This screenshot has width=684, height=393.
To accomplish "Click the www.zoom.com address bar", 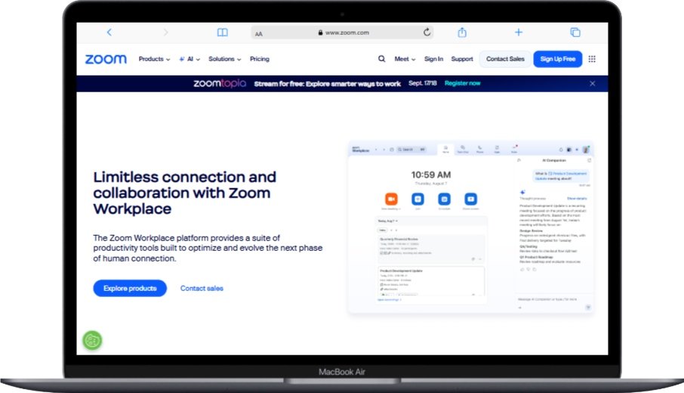I will 343,32.
